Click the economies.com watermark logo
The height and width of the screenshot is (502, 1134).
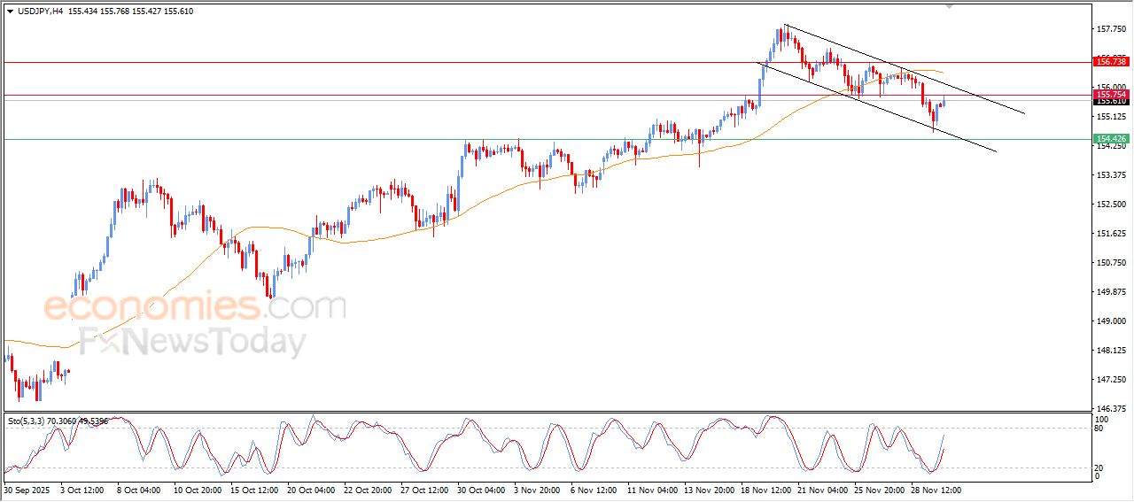pos(195,307)
